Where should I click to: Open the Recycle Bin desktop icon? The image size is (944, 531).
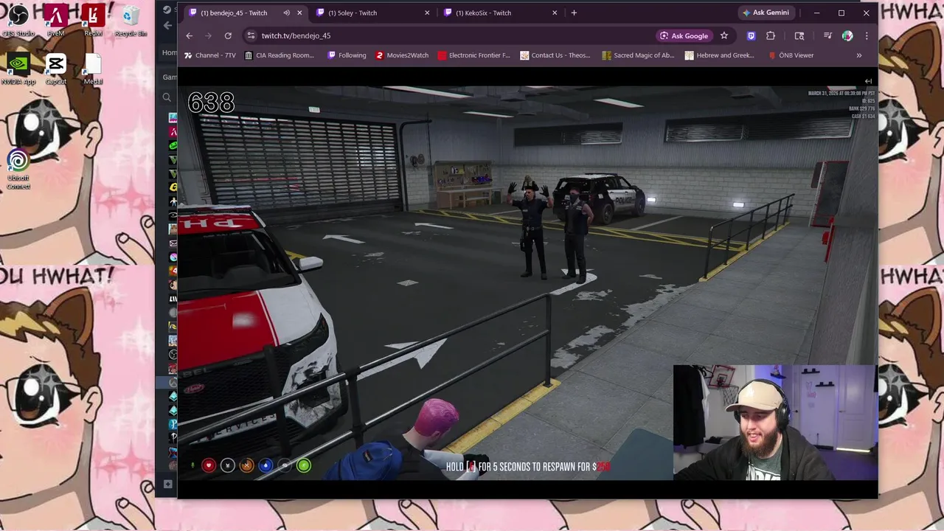(131, 20)
